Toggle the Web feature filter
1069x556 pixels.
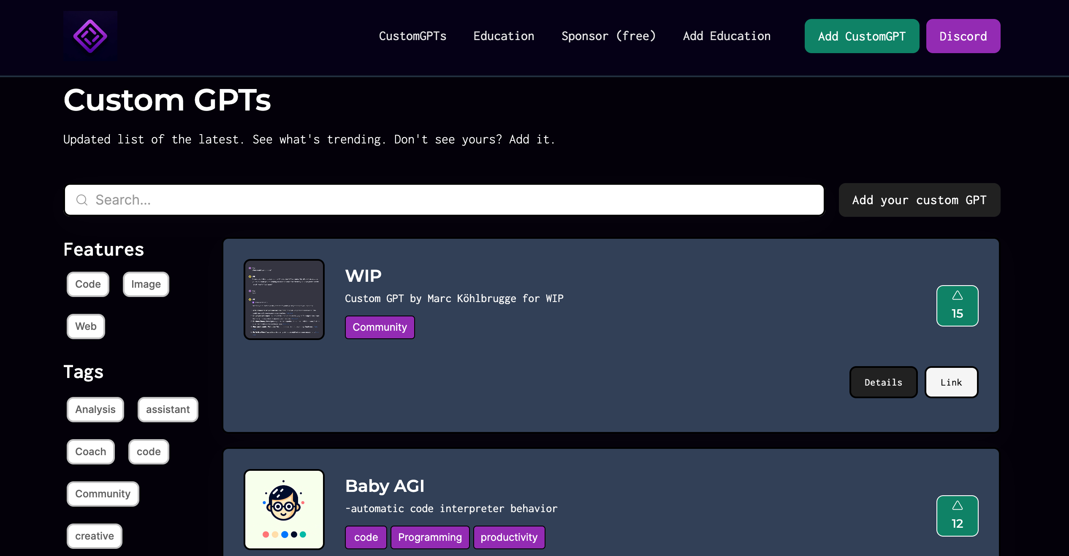pyautogui.click(x=86, y=327)
